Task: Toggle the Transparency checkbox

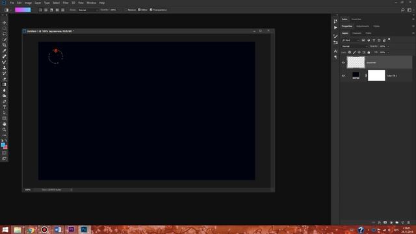Action: [151, 10]
